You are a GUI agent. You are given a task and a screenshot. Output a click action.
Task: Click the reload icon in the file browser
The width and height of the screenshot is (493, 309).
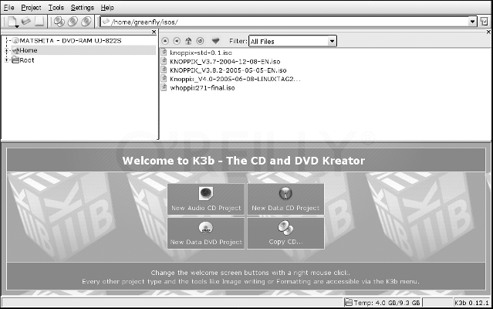200,40
